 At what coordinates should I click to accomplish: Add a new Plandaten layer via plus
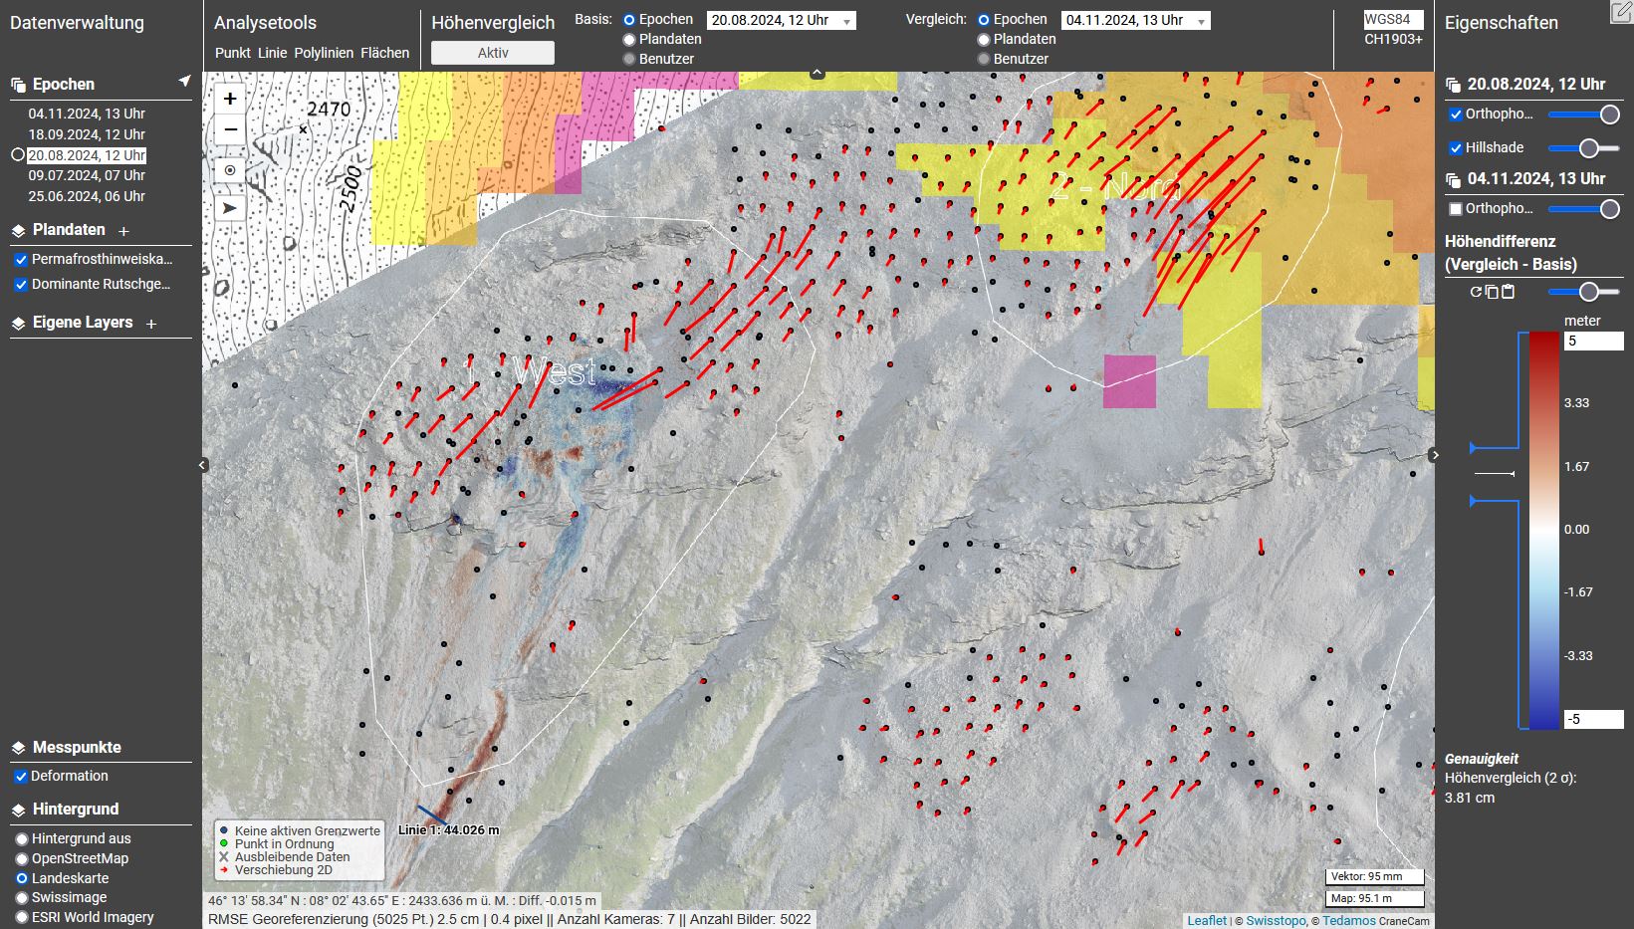(124, 231)
